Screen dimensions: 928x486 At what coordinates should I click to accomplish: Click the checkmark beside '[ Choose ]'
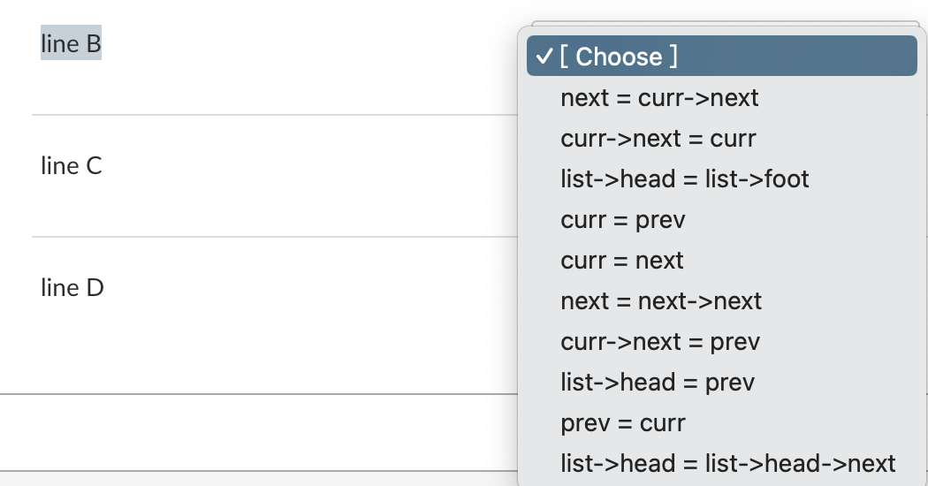coord(544,57)
